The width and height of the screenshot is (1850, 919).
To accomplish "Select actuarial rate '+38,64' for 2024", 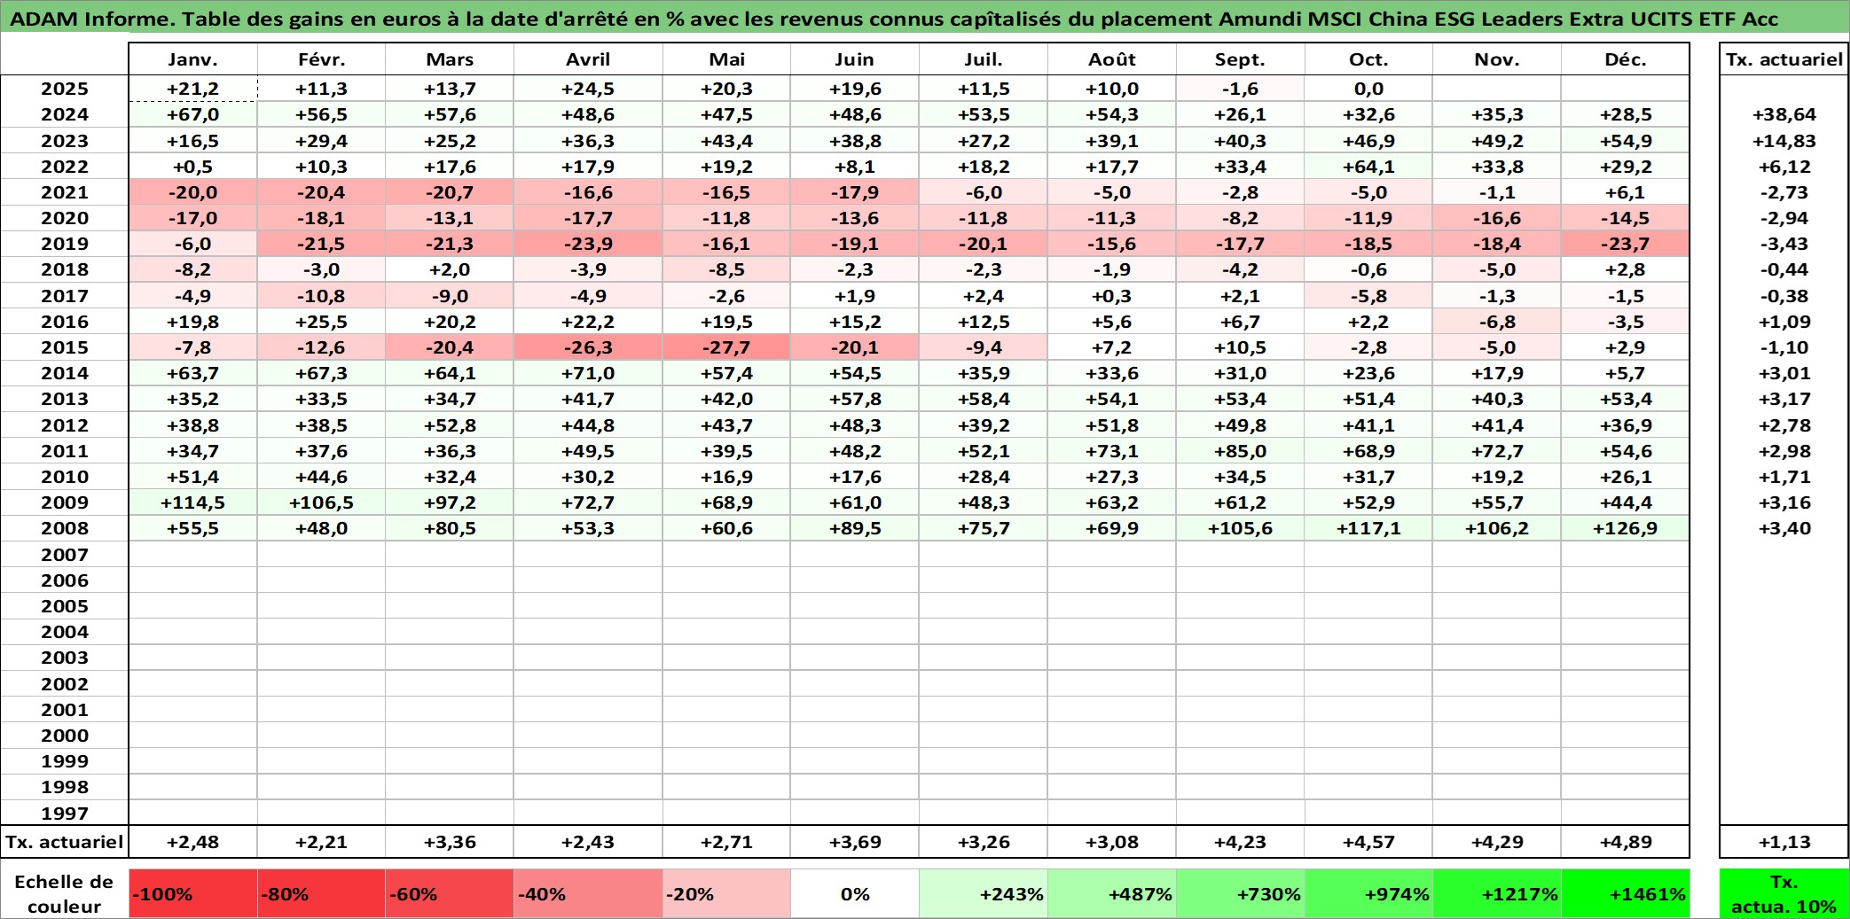I will (x=1784, y=114).
